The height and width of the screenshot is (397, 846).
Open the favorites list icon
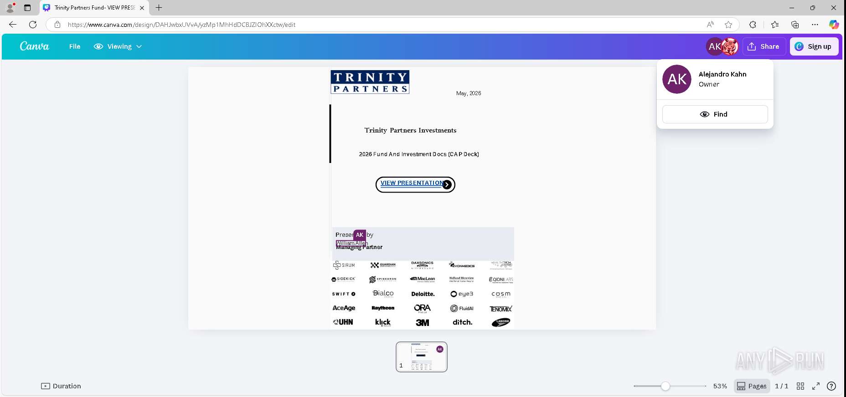click(775, 25)
